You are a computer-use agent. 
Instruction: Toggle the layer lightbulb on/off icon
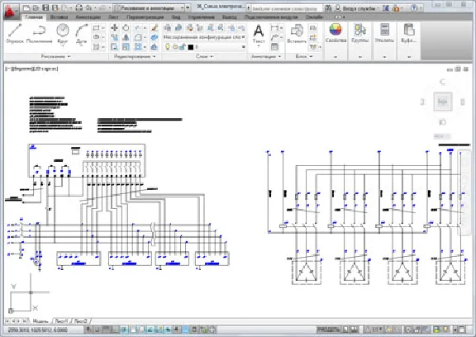coord(167,47)
